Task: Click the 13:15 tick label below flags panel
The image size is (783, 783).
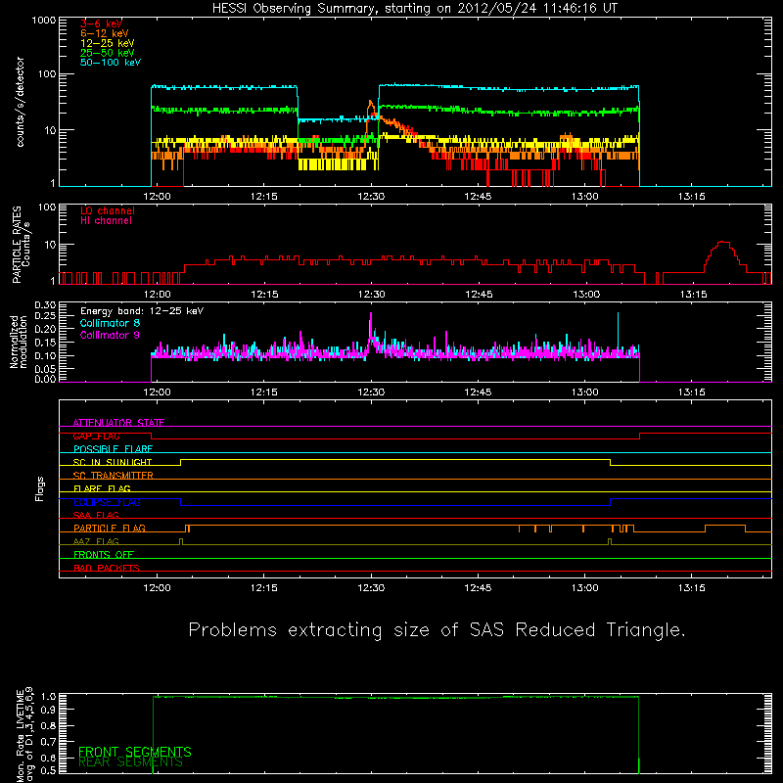Action: (x=692, y=588)
